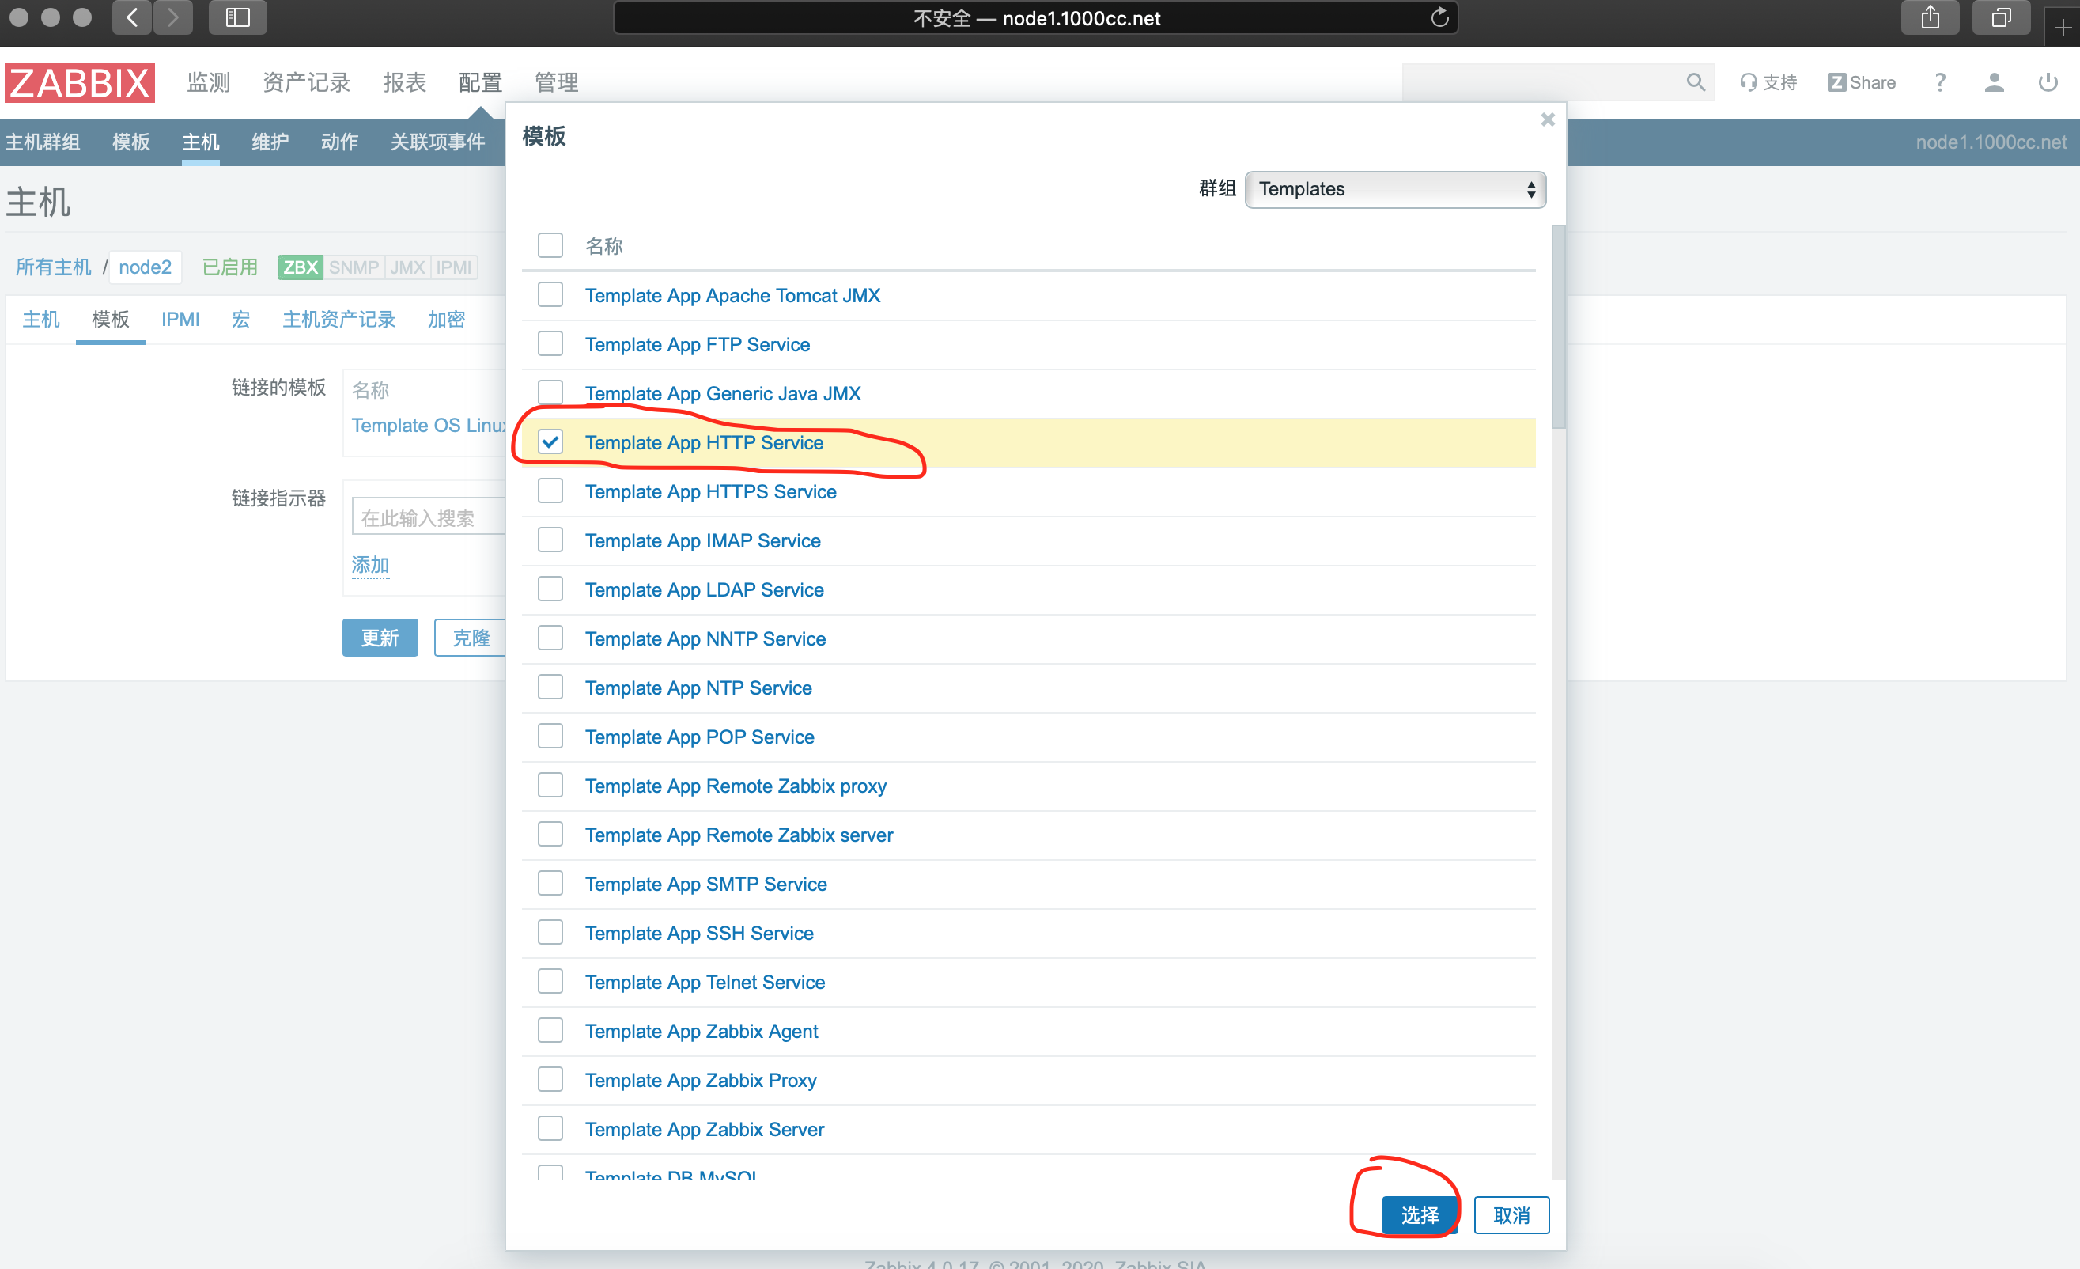Toggle the select-all checkbox beside 名称

coord(550,246)
